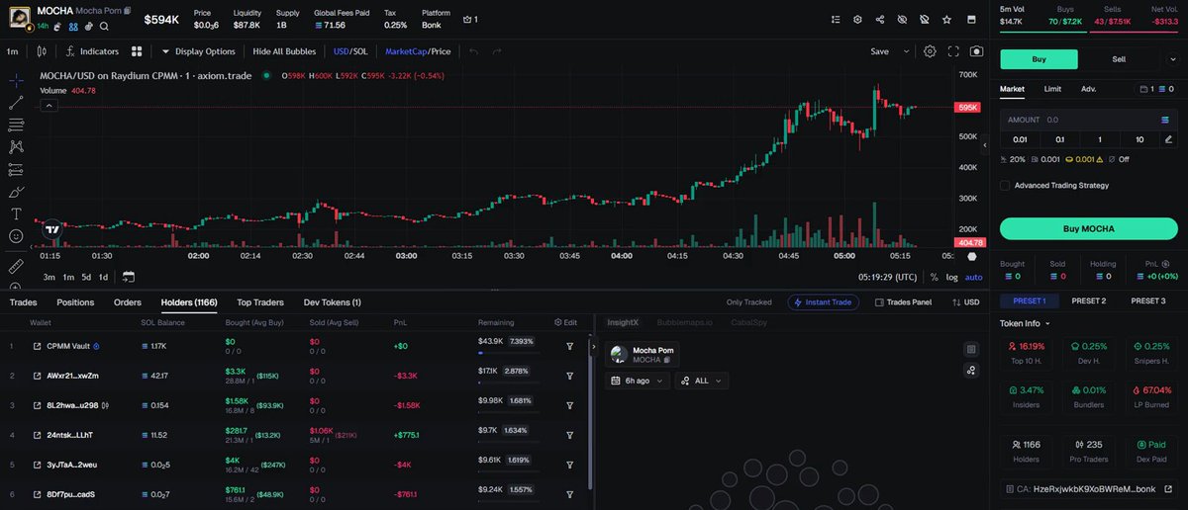This screenshot has height=510, width=1188.
Task: Switch to the Positions tab
Action: coord(75,302)
